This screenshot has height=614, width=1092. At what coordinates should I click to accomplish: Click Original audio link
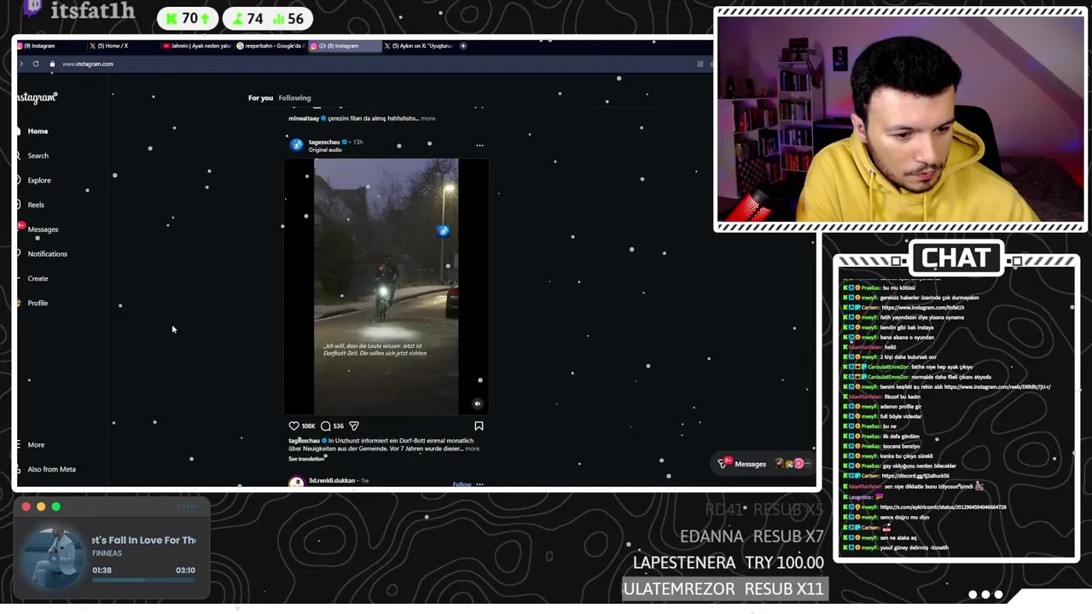pyautogui.click(x=325, y=150)
